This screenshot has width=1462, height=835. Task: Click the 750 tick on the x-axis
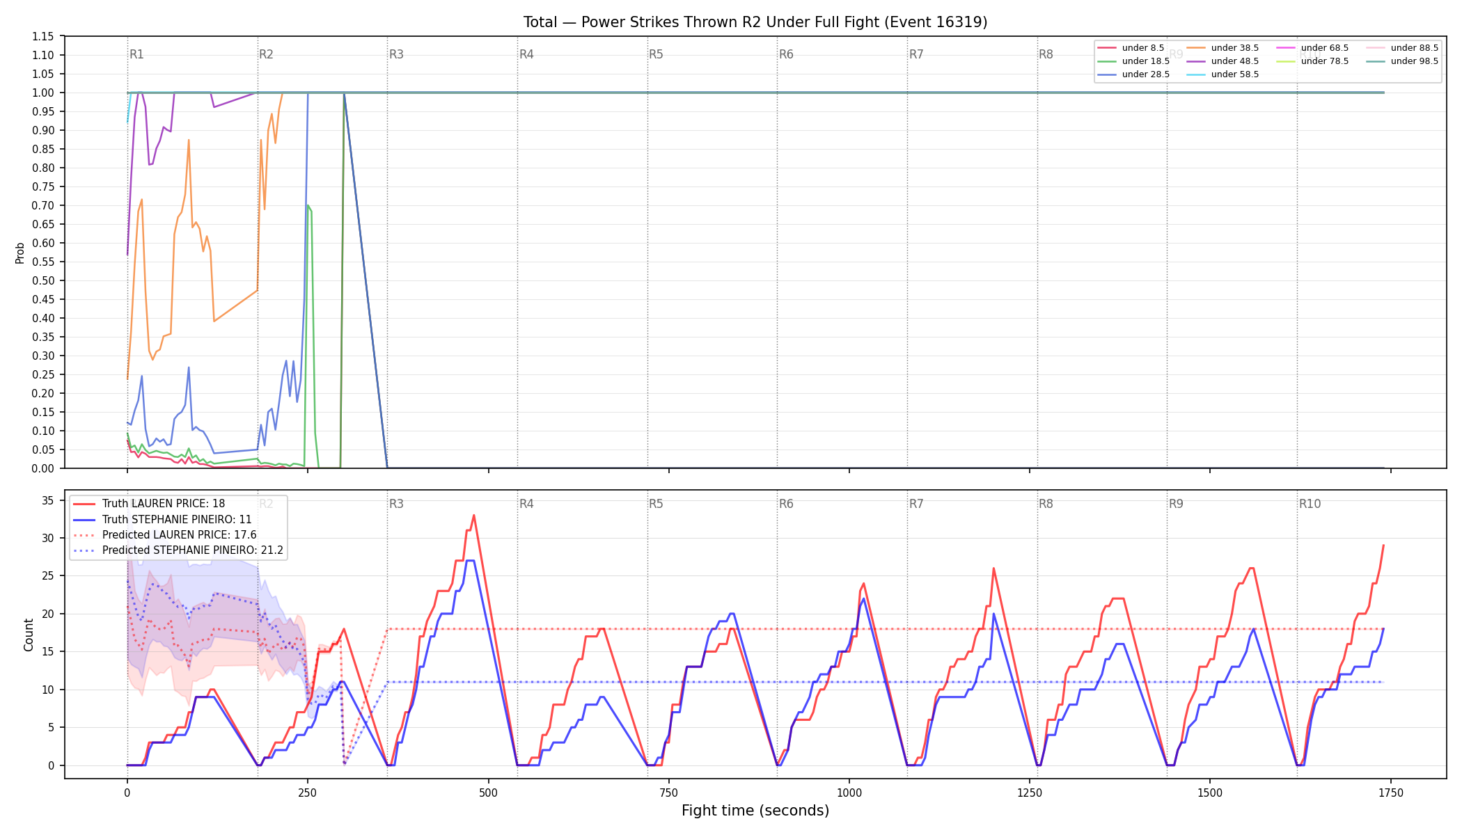[x=668, y=793]
